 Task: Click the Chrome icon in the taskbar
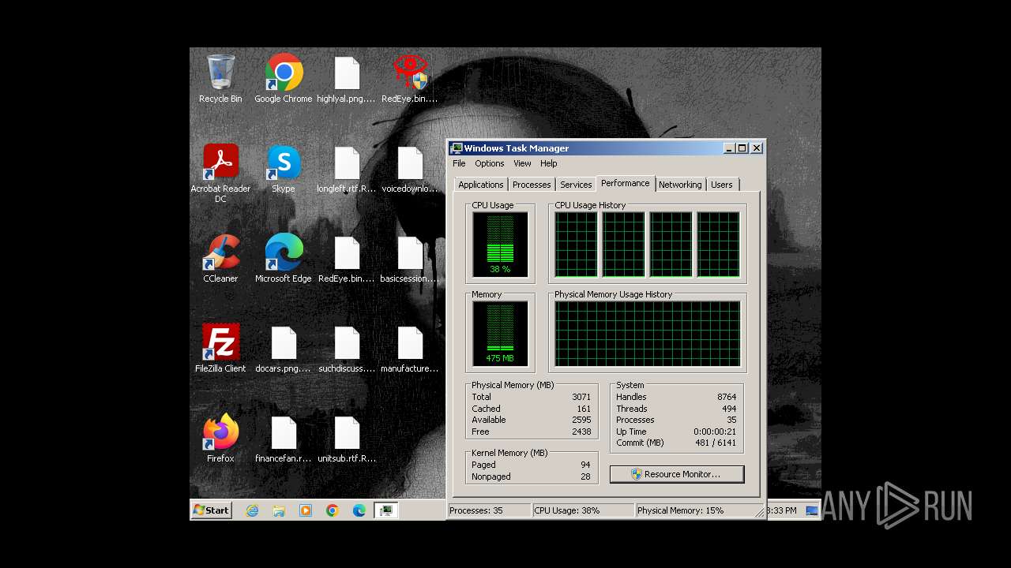pos(333,510)
